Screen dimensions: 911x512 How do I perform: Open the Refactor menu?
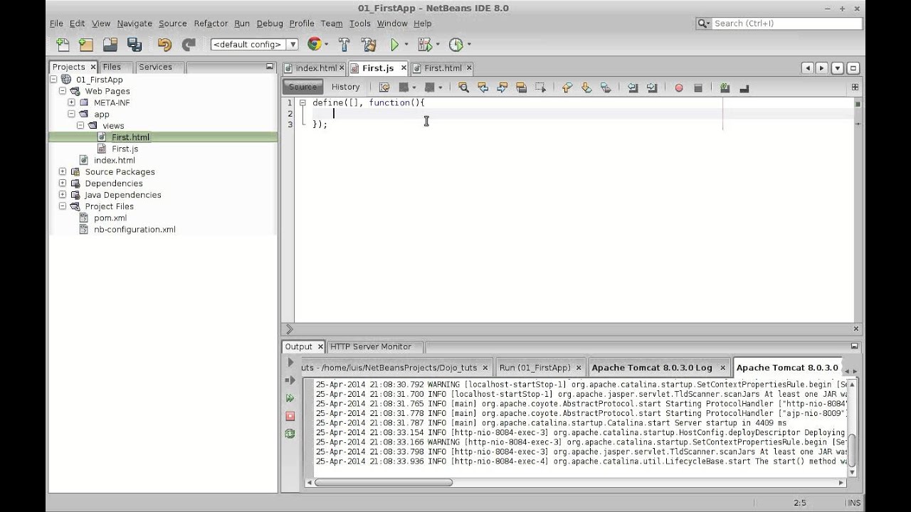point(211,23)
